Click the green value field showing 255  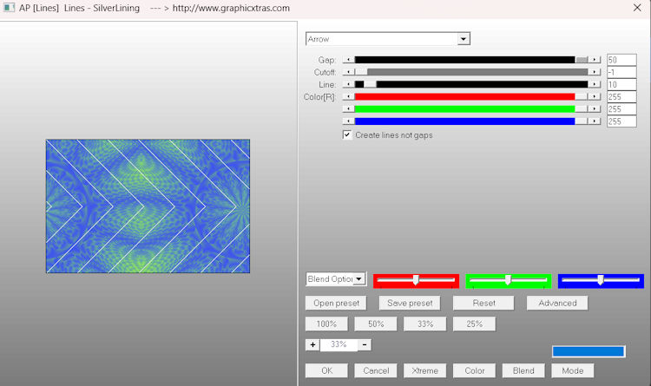(x=621, y=108)
